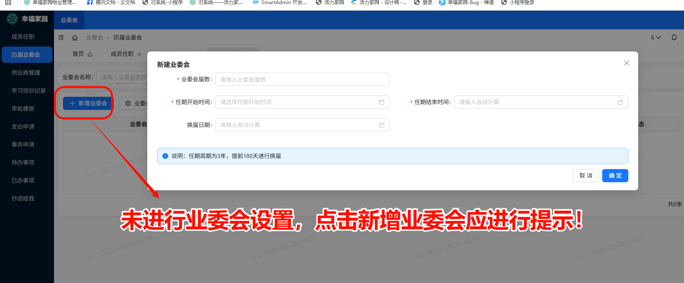The image size is (684, 283).
Task: Open calendar icon in 任期结束时间 field
Action: coord(621,102)
